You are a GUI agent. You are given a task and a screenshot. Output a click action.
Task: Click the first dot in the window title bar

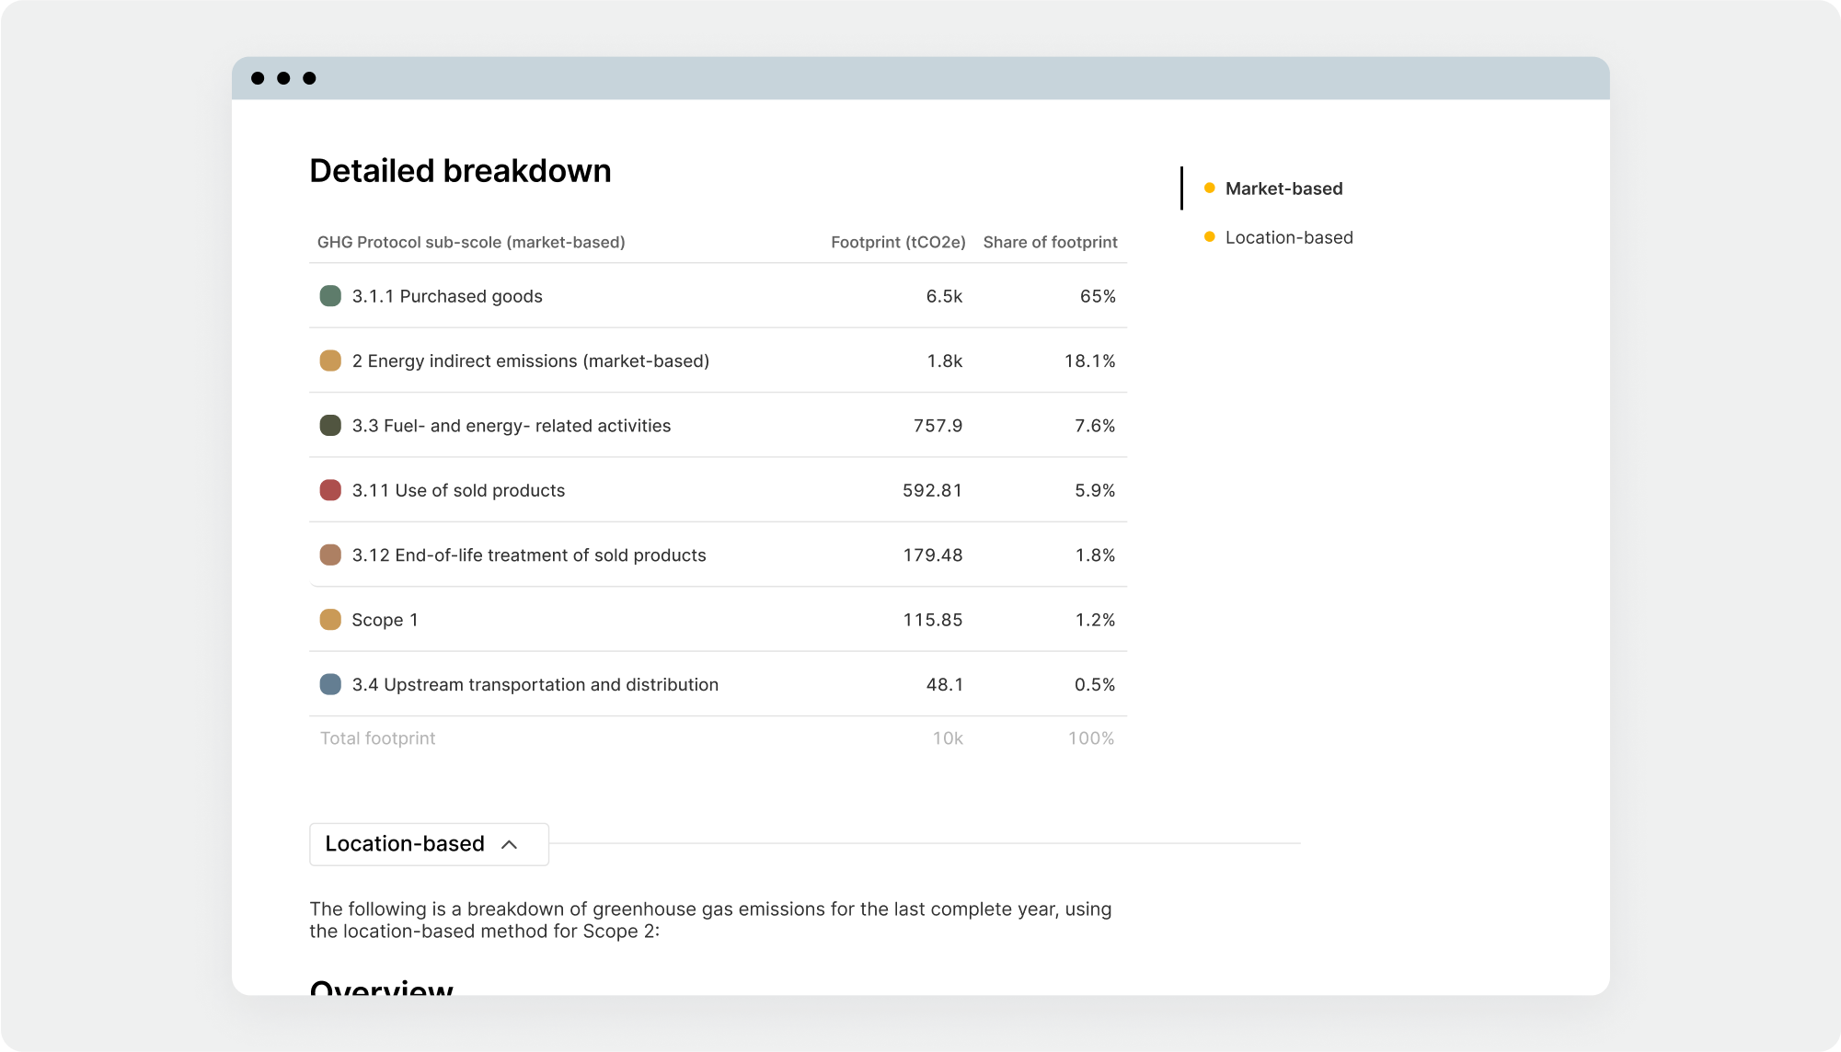pyautogui.click(x=258, y=78)
